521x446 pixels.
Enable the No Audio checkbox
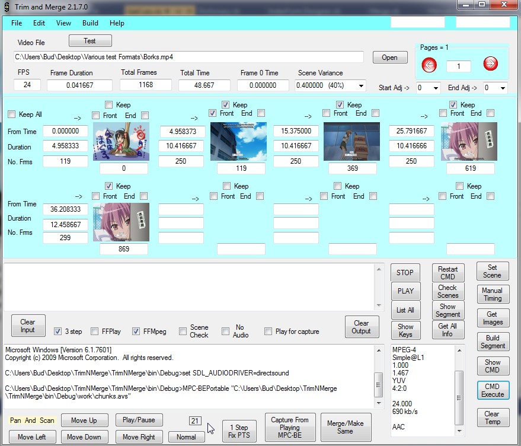click(226, 332)
